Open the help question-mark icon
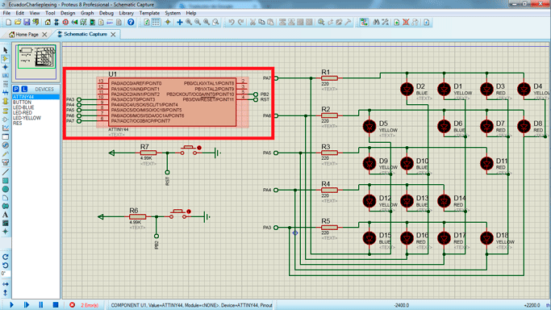Screen dimensions: 551x310 pos(131,22)
